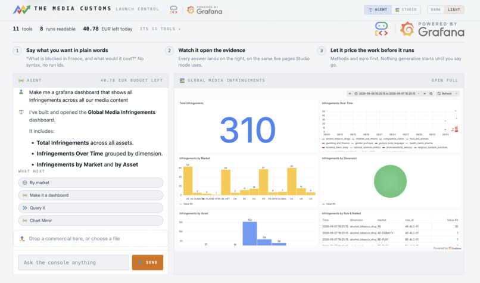Viewport: 480px width, 283px height.
Task: Select Make it a dashboard suggestion
Action: (91, 195)
